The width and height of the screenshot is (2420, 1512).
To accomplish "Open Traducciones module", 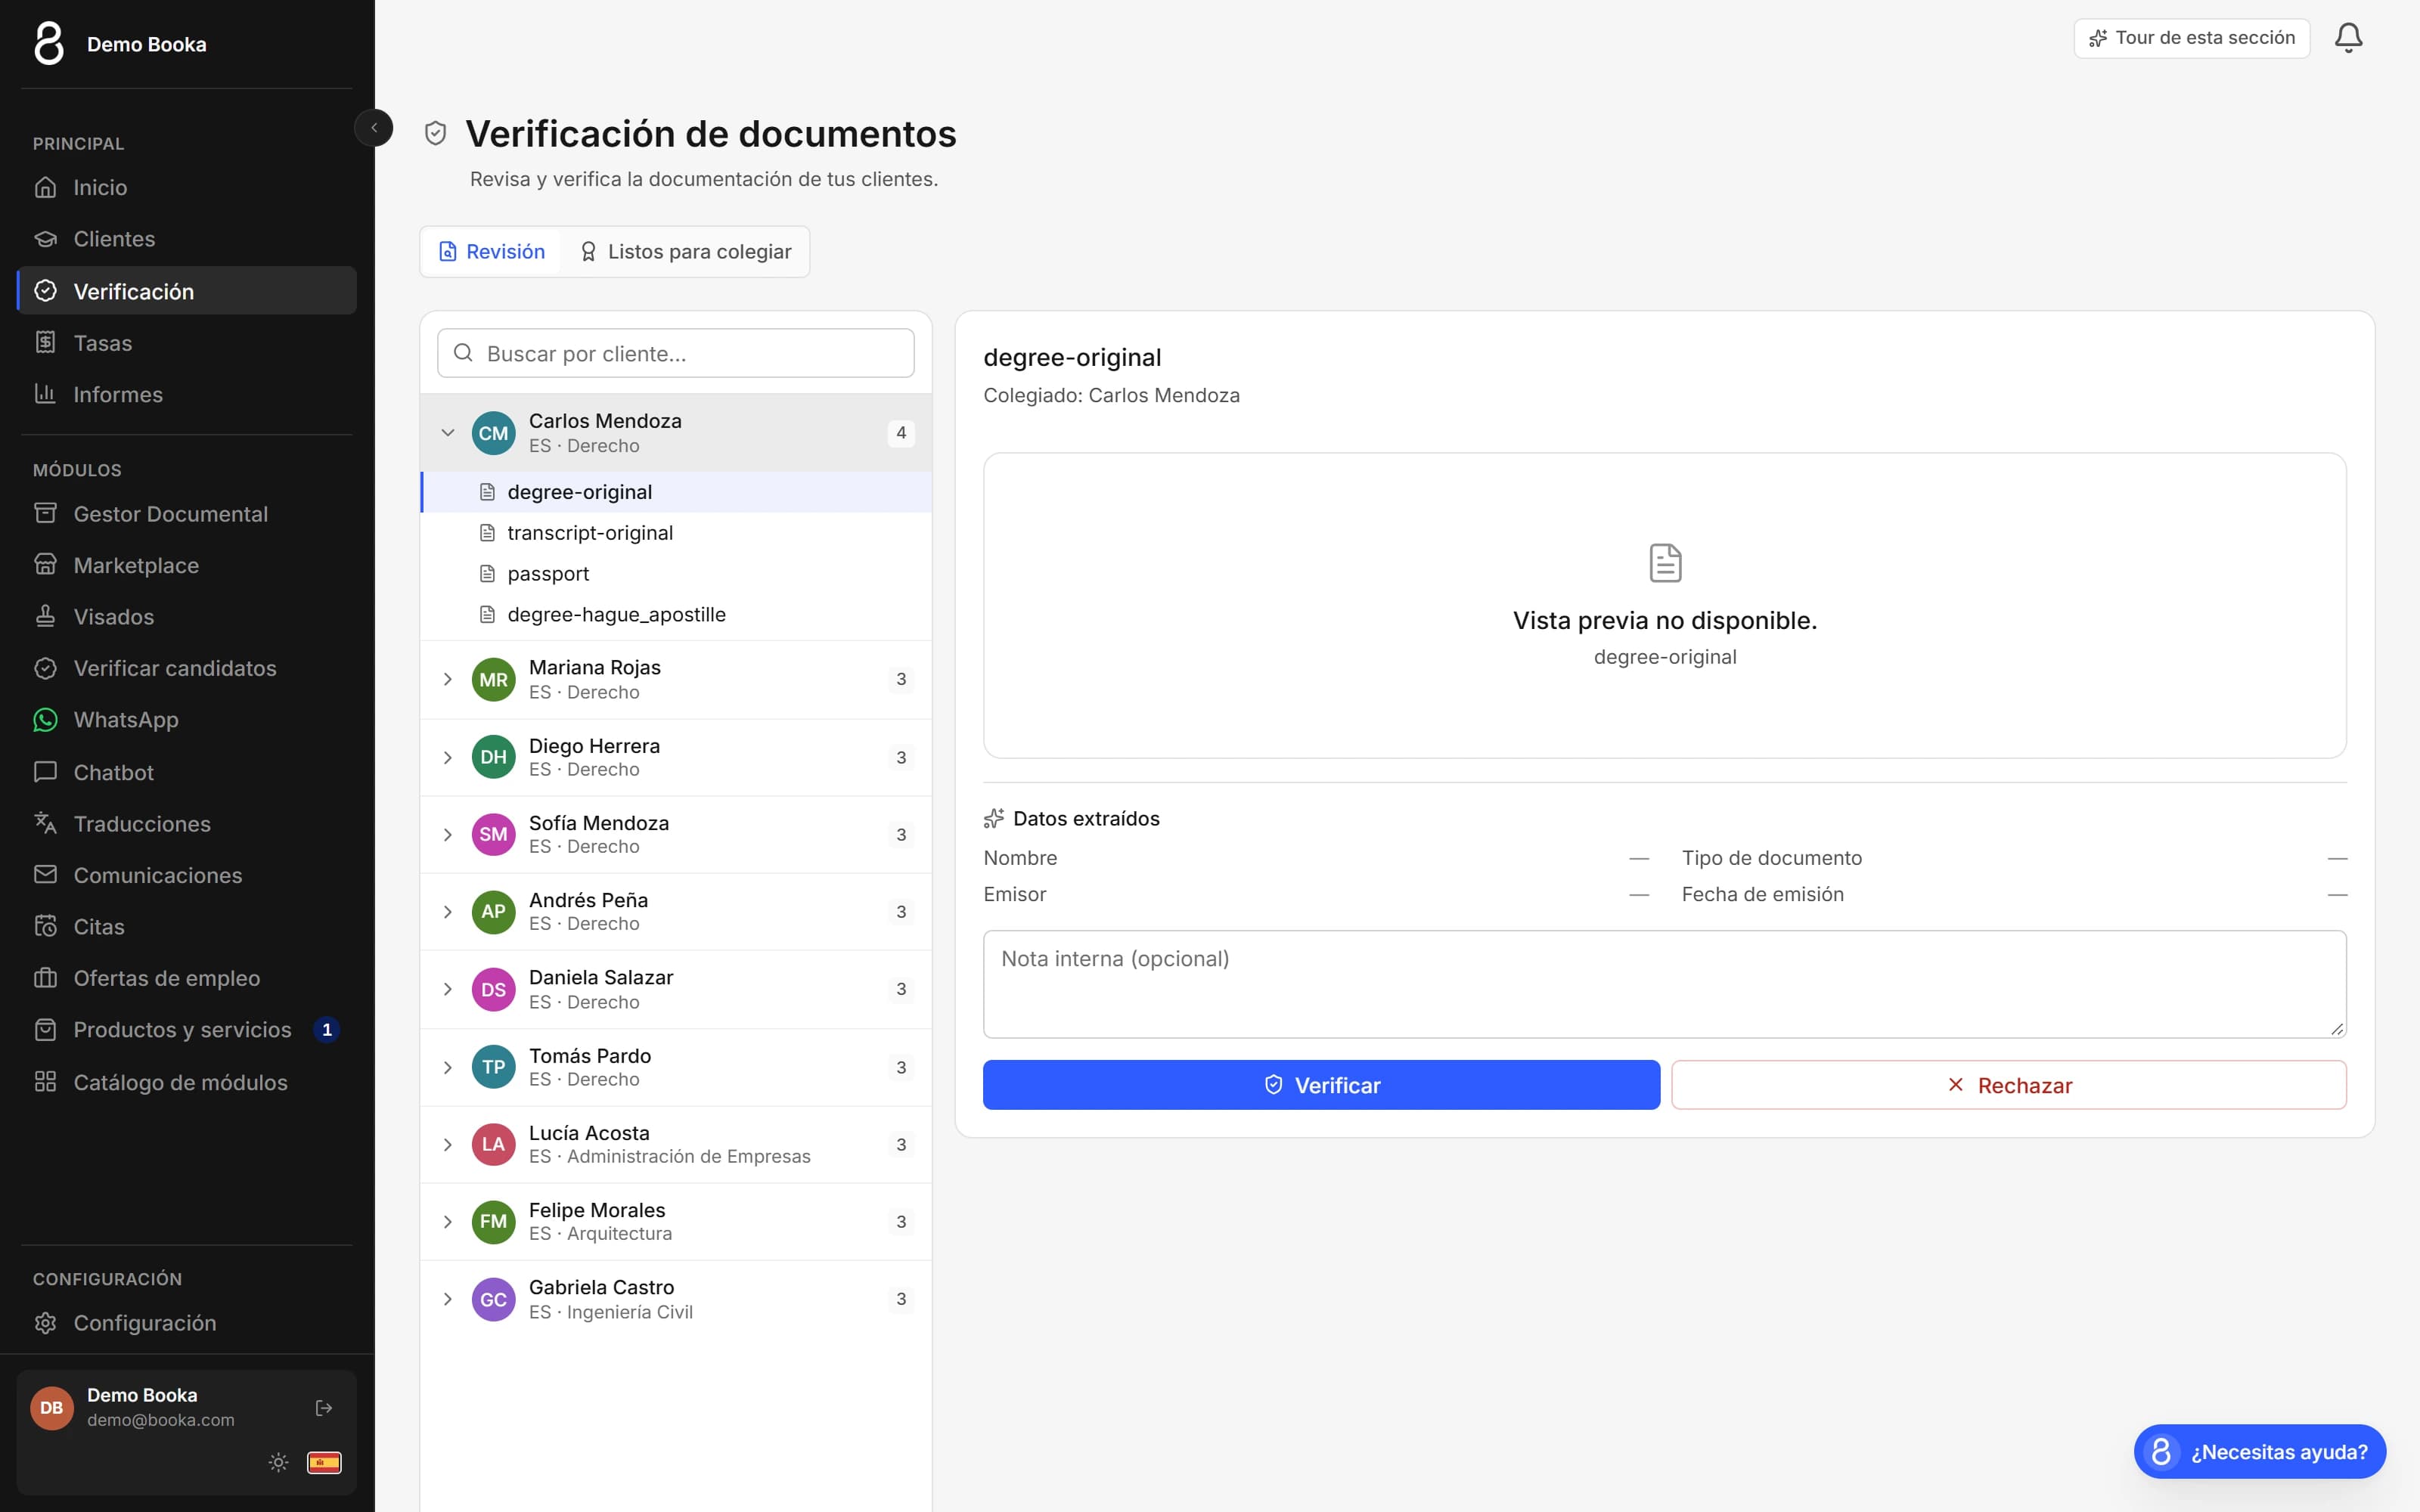I will coord(187,824).
